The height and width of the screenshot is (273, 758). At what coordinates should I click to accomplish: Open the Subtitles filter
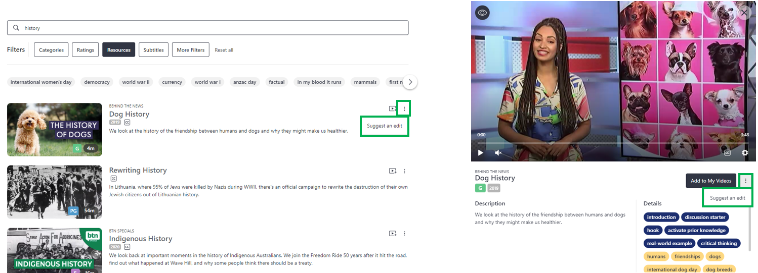pos(153,50)
